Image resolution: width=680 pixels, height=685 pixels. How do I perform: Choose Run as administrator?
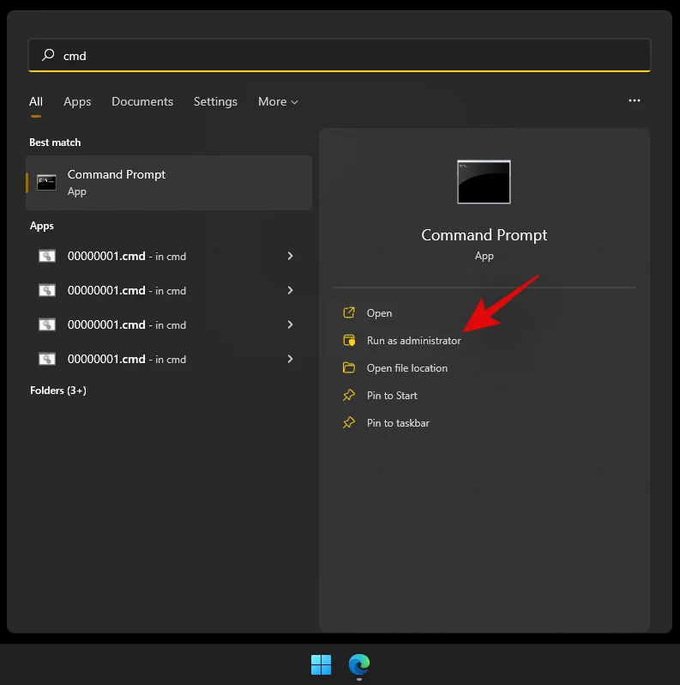(414, 341)
